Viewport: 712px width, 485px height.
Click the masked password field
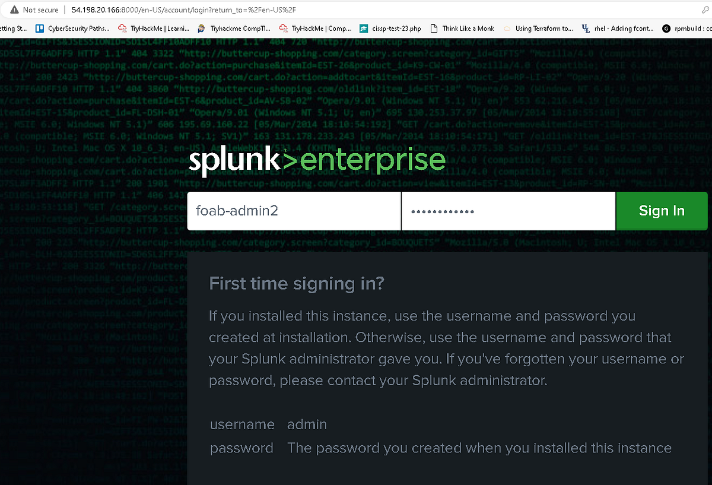[x=509, y=211]
